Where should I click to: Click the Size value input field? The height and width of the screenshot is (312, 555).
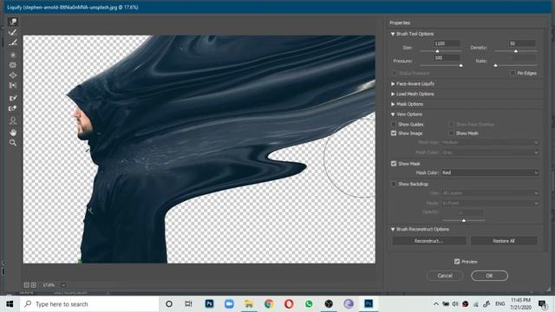click(x=447, y=43)
